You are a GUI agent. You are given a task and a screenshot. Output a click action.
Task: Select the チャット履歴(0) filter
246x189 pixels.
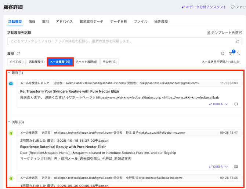pos(86,62)
